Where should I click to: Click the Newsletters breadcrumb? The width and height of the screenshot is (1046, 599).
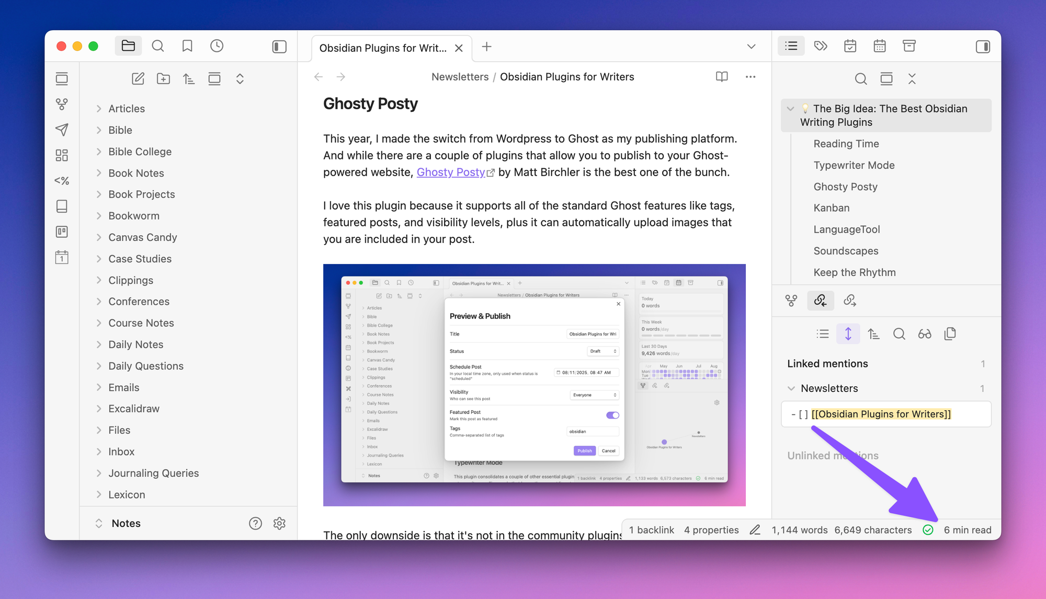(x=460, y=77)
